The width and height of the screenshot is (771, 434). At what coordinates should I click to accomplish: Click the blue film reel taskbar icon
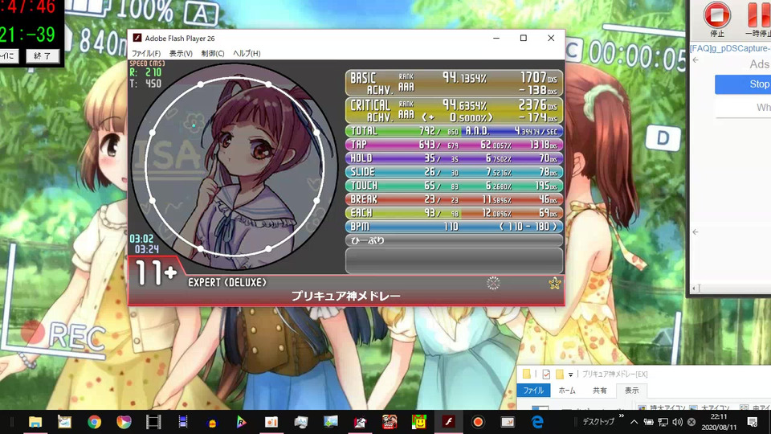(183, 422)
